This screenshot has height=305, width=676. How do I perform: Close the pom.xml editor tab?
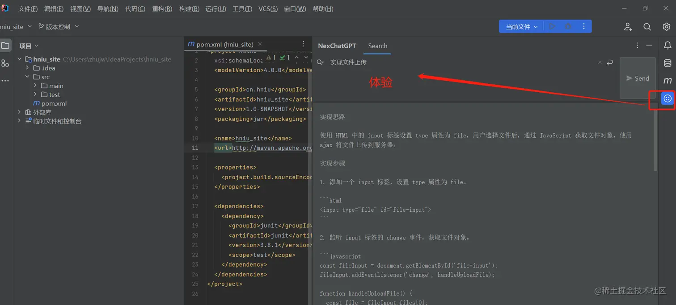click(x=260, y=44)
